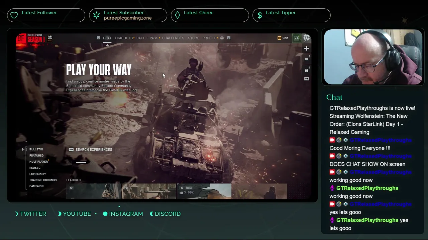The image size is (428, 240).
Task: Open the STORE tab
Action: (x=193, y=38)
